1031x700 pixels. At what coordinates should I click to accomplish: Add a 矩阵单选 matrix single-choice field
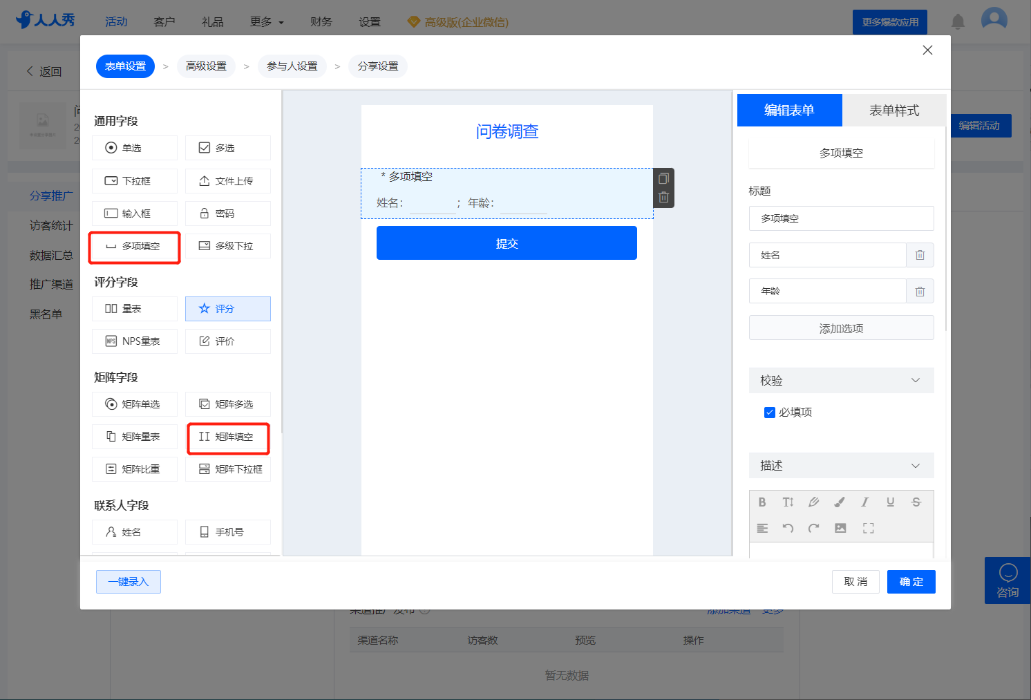[135, 404]
